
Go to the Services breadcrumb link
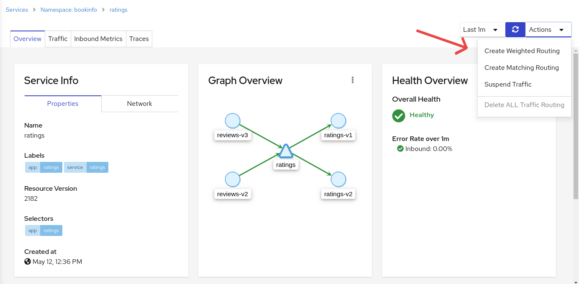pos(17,10)
